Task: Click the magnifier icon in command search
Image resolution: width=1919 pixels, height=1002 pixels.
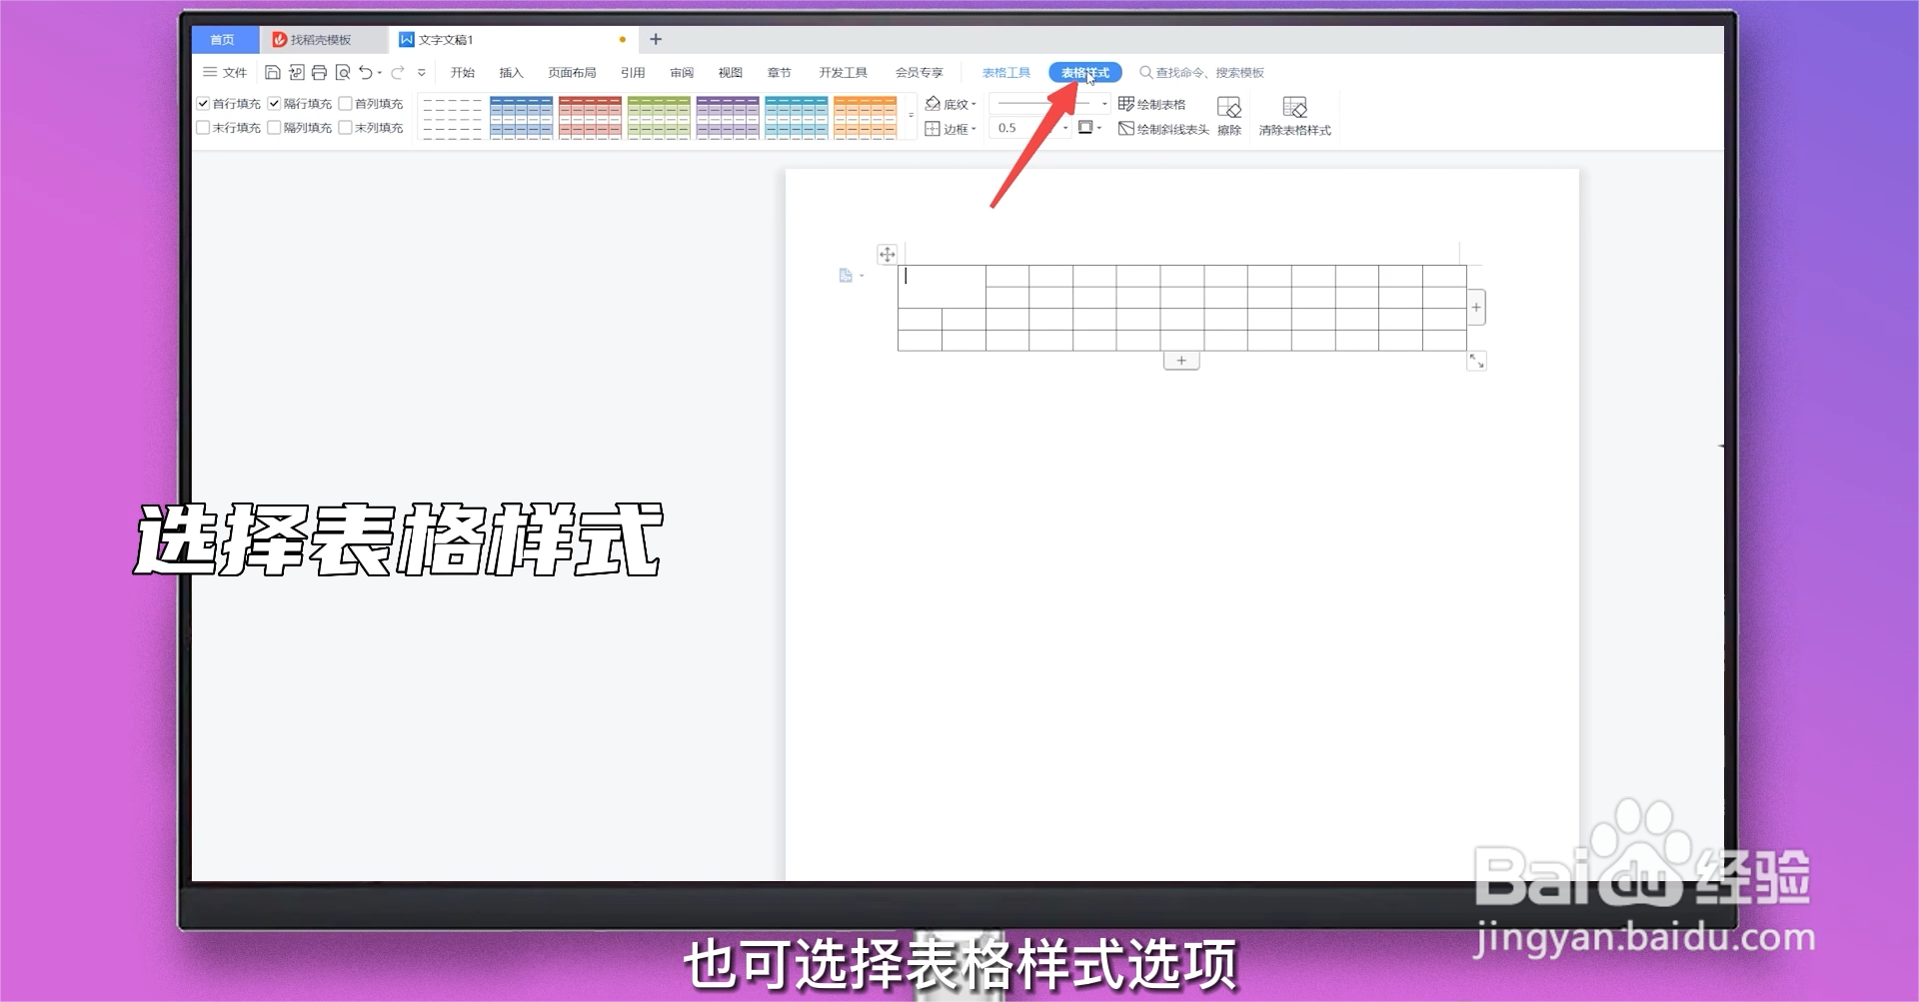Action: pyautogui.click(x=1145, y=72)
